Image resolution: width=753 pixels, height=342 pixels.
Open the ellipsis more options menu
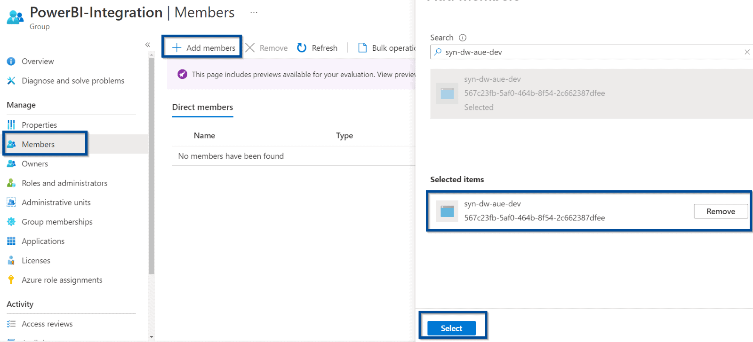pos(254,13)
